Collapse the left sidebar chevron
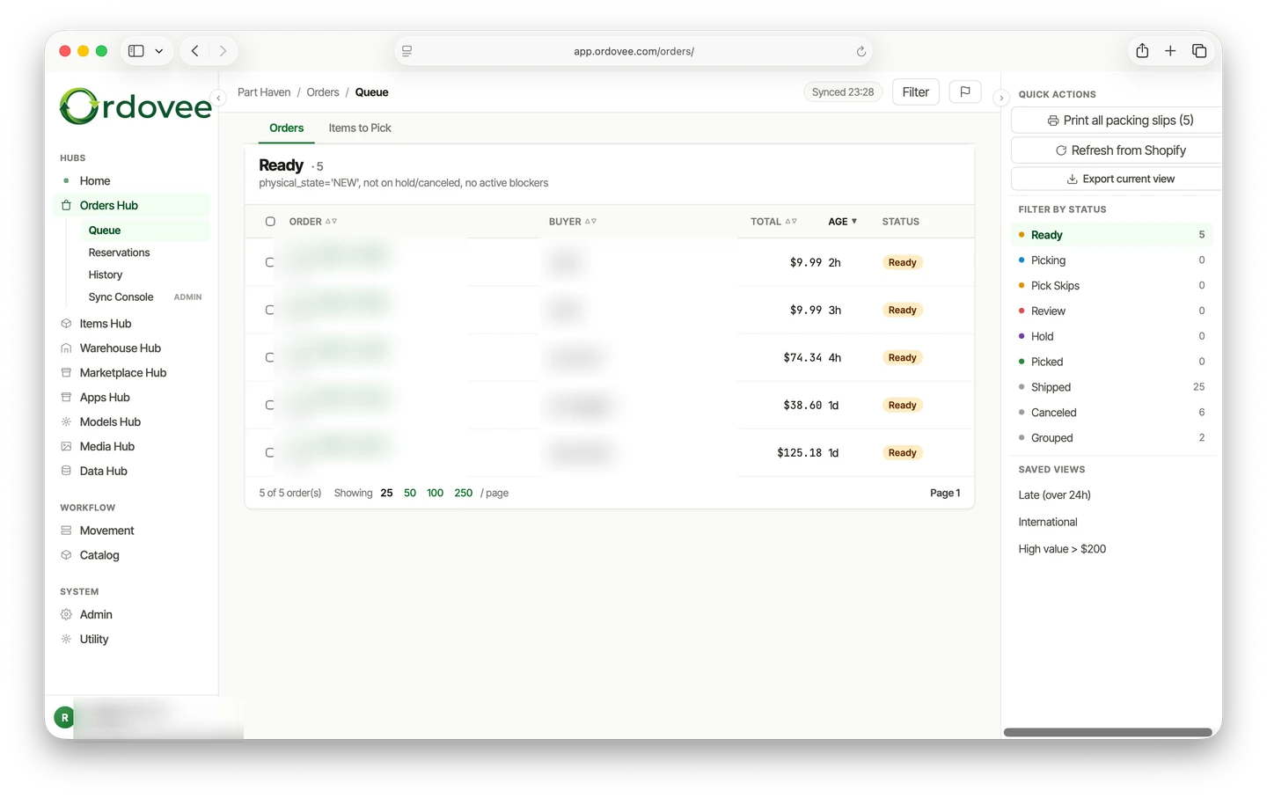This screenshot has width=1267, height=798. (219, 98)
